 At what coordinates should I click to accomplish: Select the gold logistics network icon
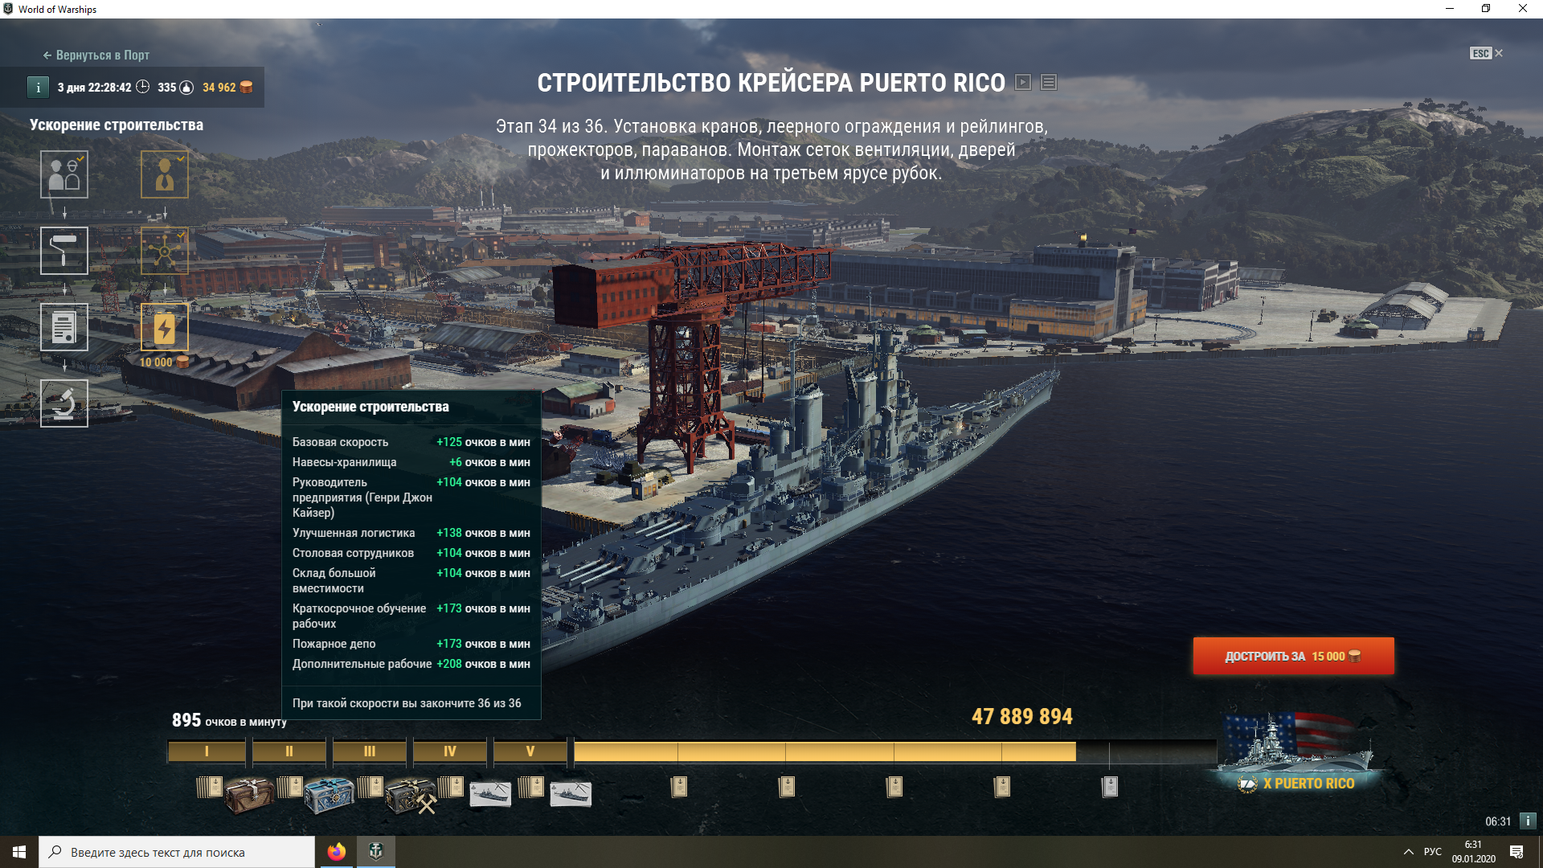[x=165, y=251]
